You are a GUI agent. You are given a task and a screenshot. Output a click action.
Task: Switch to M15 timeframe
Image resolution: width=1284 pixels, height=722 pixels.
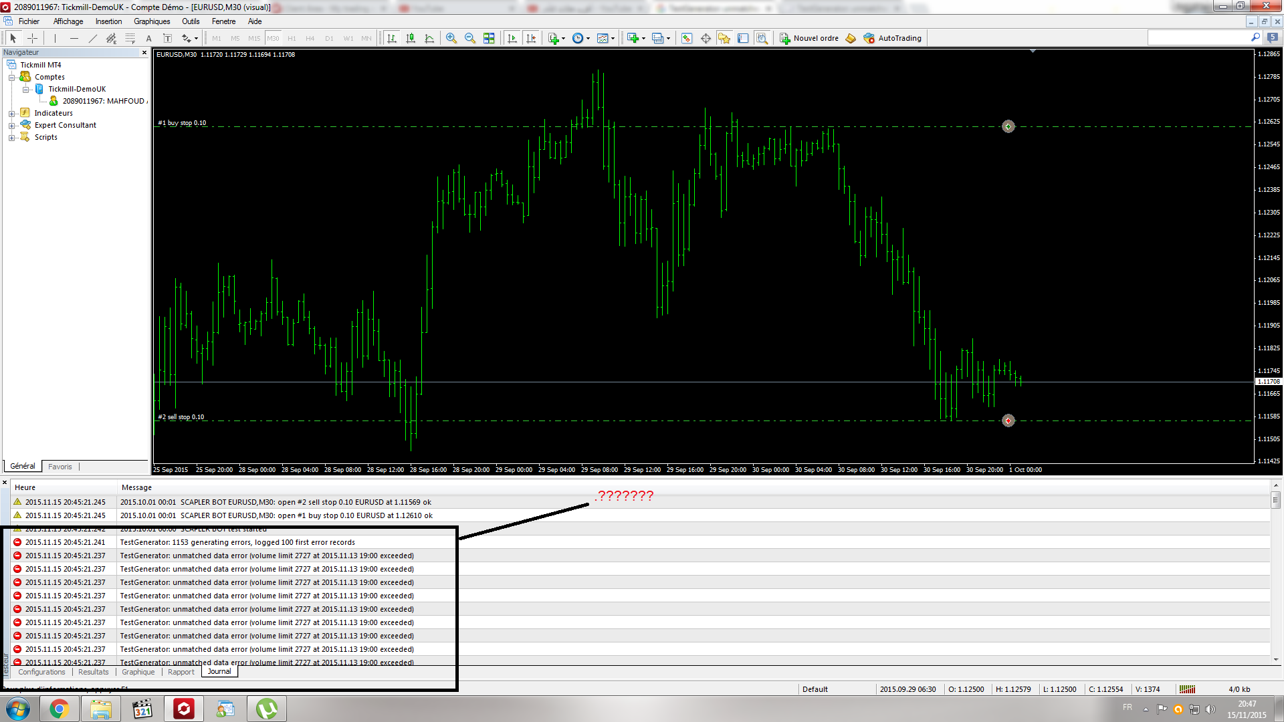click(254, 38)
